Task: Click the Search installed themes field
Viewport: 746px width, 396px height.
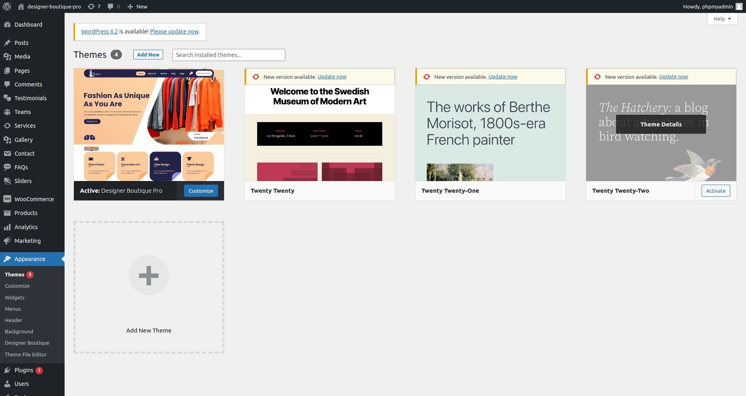Action: pos(229,55)
